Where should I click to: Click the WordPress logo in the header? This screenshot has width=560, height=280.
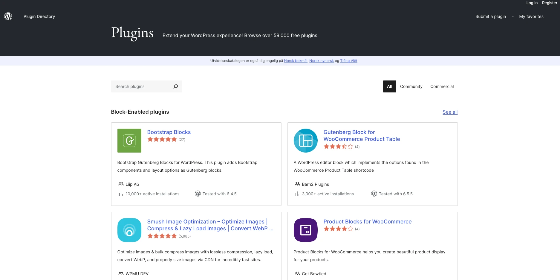click(8, 16)
